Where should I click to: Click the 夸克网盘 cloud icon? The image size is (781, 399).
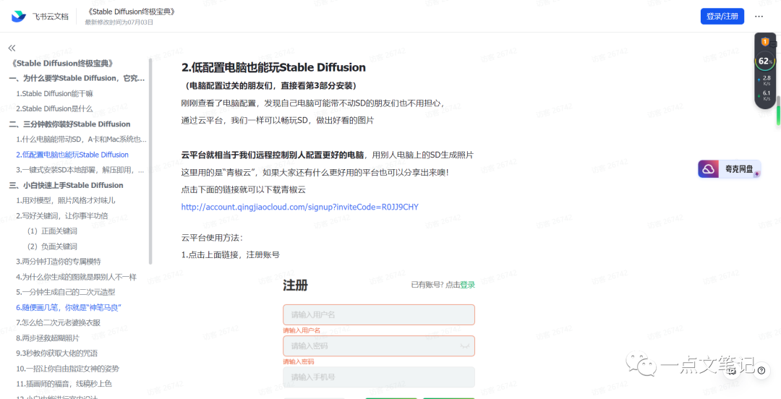(x=708, y=169)
